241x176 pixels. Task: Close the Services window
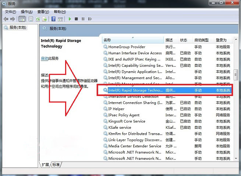[x=233, y=3]
